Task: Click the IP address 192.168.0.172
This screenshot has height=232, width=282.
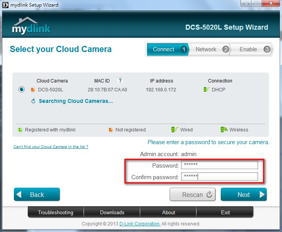Action: pyautogui.click(x=161, y=89)
